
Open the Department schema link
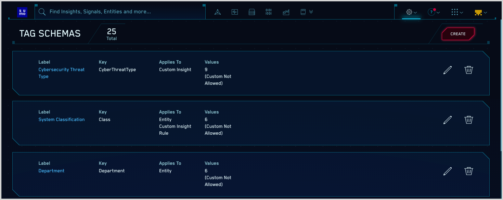(x=51, y=171)
